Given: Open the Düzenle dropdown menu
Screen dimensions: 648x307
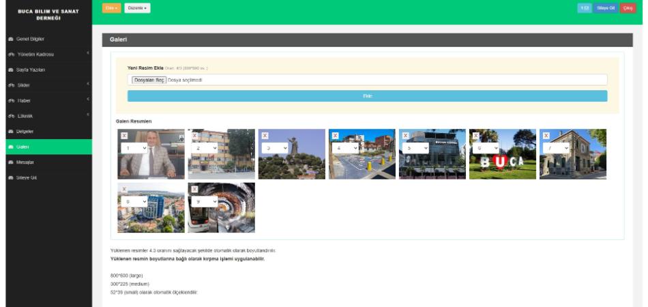Looking at the screenshot, I should coord(137,8).
